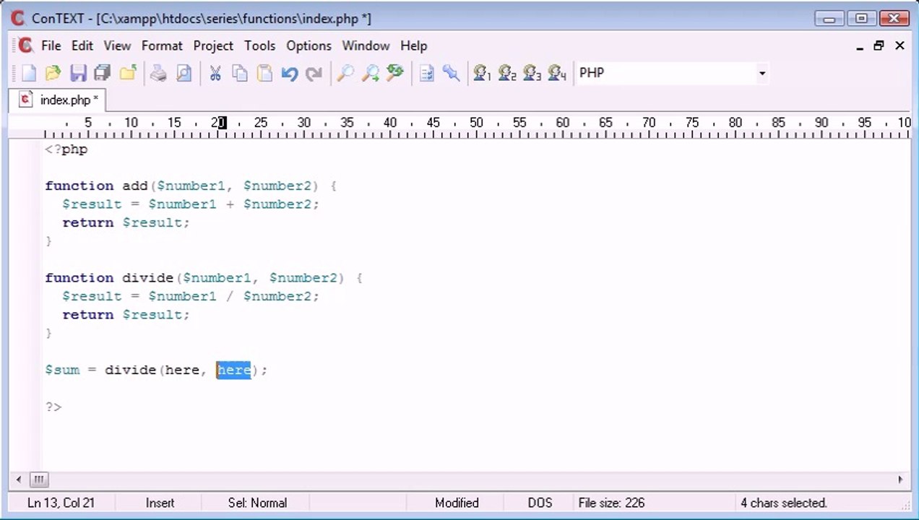Click 'File size: 226' status entry
This screenshot has height=520, width=919.
coord(611,503)
